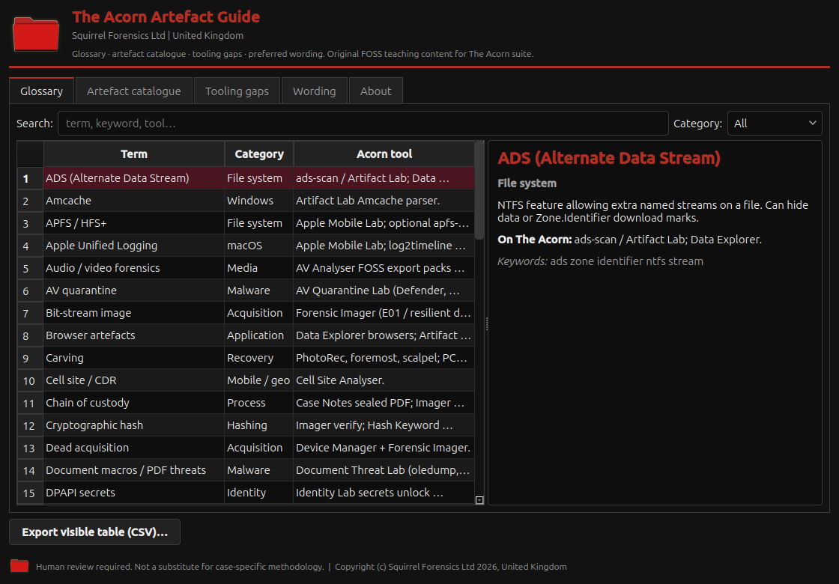
Task: Click the splitter handle between table and details
Action: pyautogui.click(x=486, y=323)
